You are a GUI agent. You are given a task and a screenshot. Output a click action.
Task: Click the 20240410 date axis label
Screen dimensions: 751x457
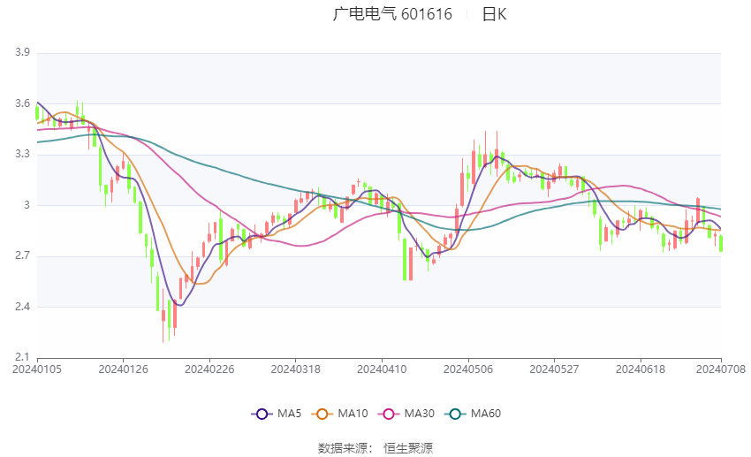coord(382,369)
